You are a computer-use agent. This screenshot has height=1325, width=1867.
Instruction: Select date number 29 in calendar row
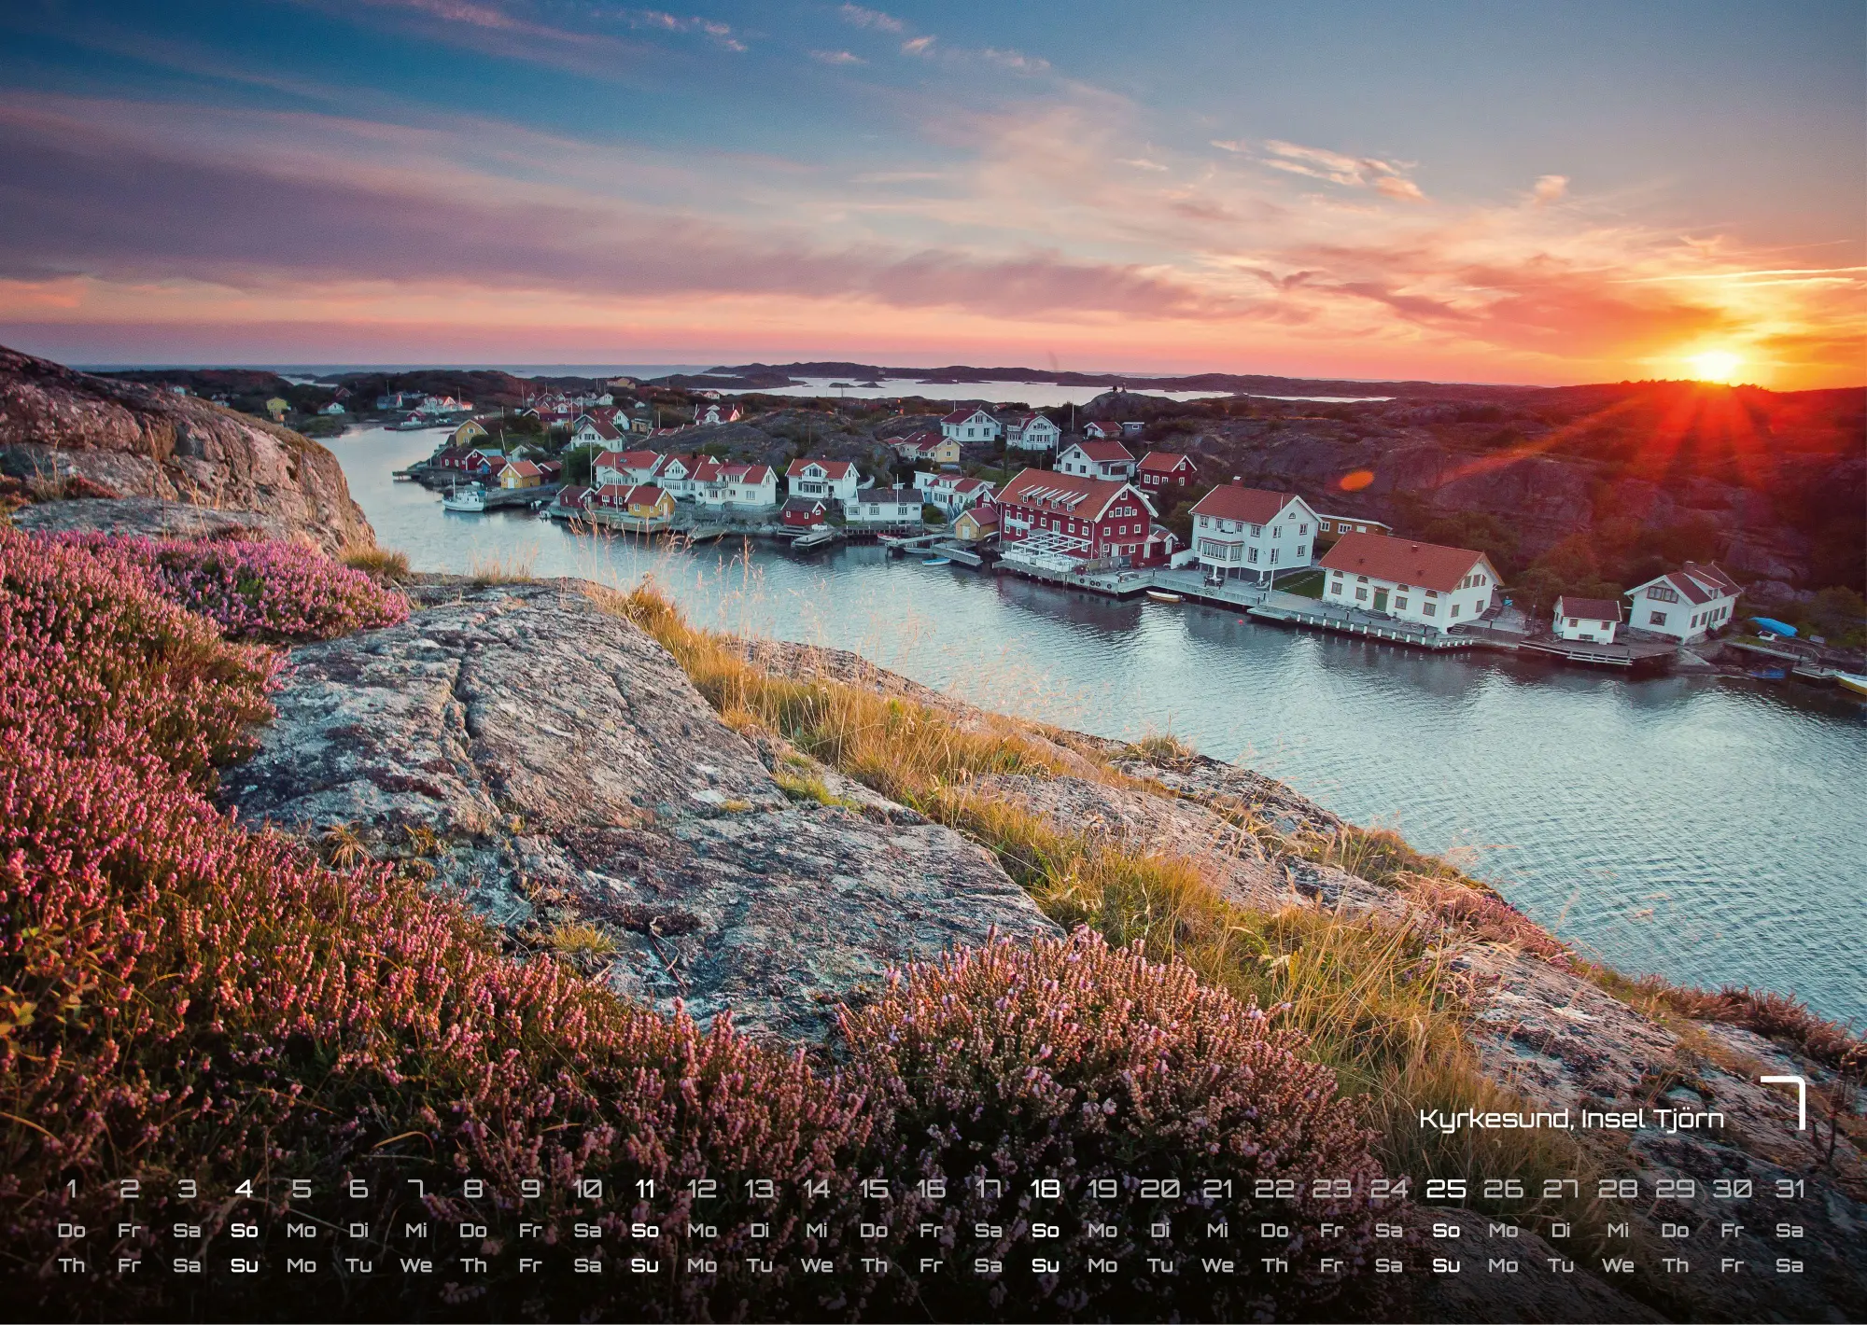pos(1676,1189)
